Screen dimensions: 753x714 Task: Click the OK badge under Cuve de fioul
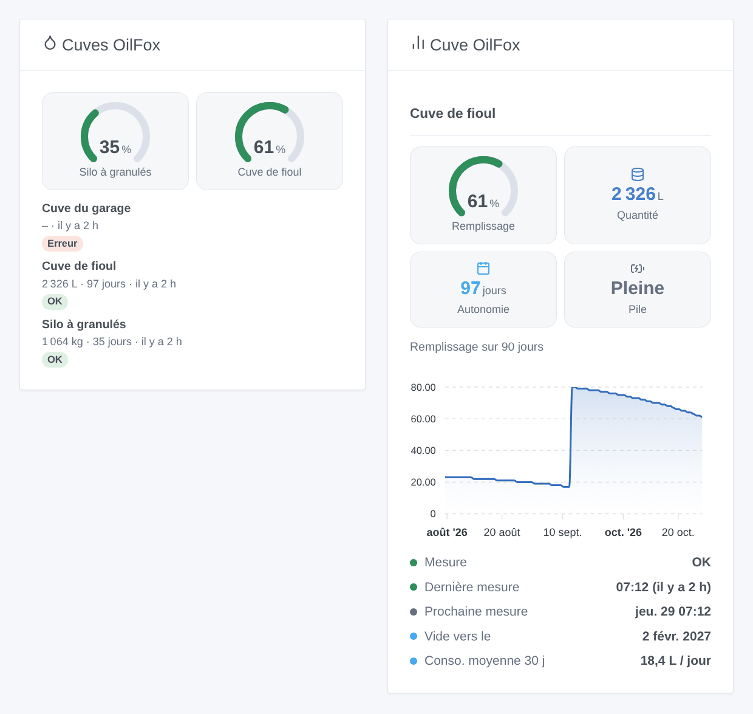tap(55, 301)
